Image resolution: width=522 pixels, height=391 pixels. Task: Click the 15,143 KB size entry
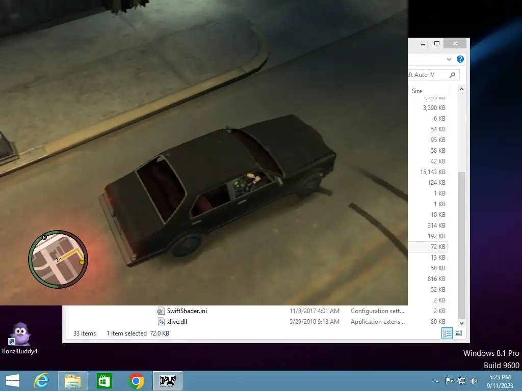coord(432,172)
